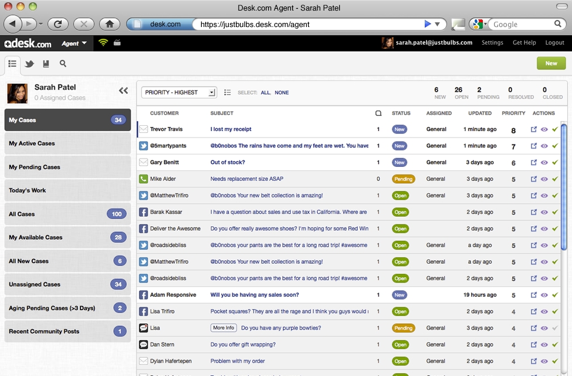Screen dimensions: 572x376
Task: Click phone icon for Mike Alder case
Action: tap(143, 179)
